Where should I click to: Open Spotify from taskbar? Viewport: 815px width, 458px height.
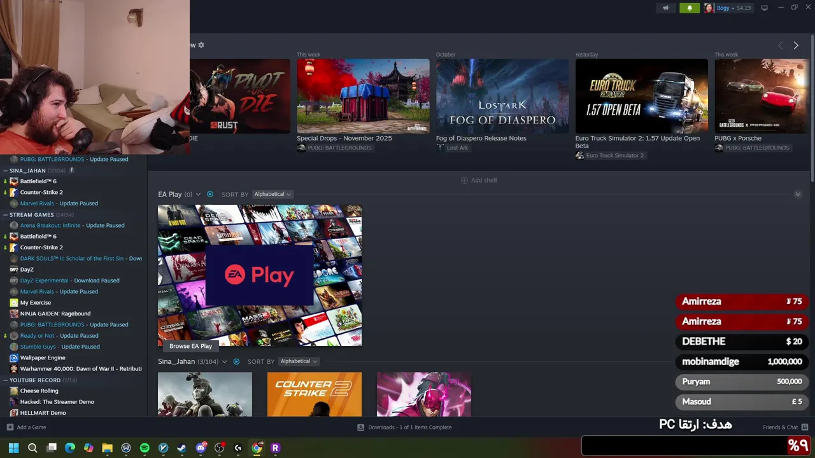[x=145, y=448]
